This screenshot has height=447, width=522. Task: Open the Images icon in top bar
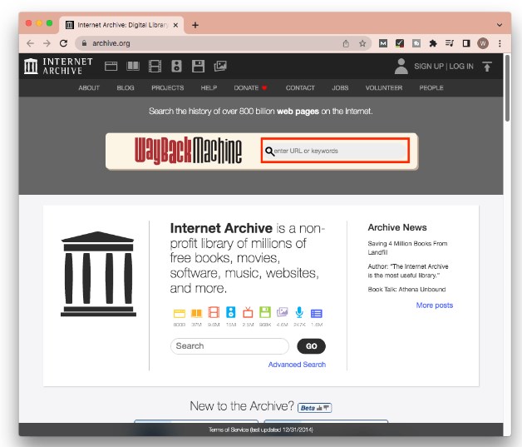[220, 67]
